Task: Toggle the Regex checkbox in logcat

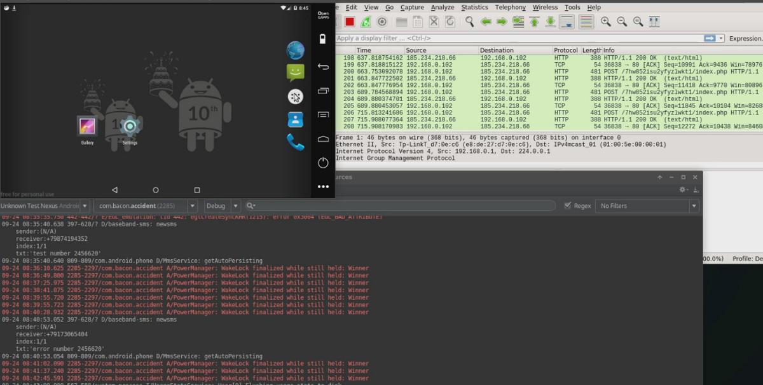Action: tap(568, 206)
